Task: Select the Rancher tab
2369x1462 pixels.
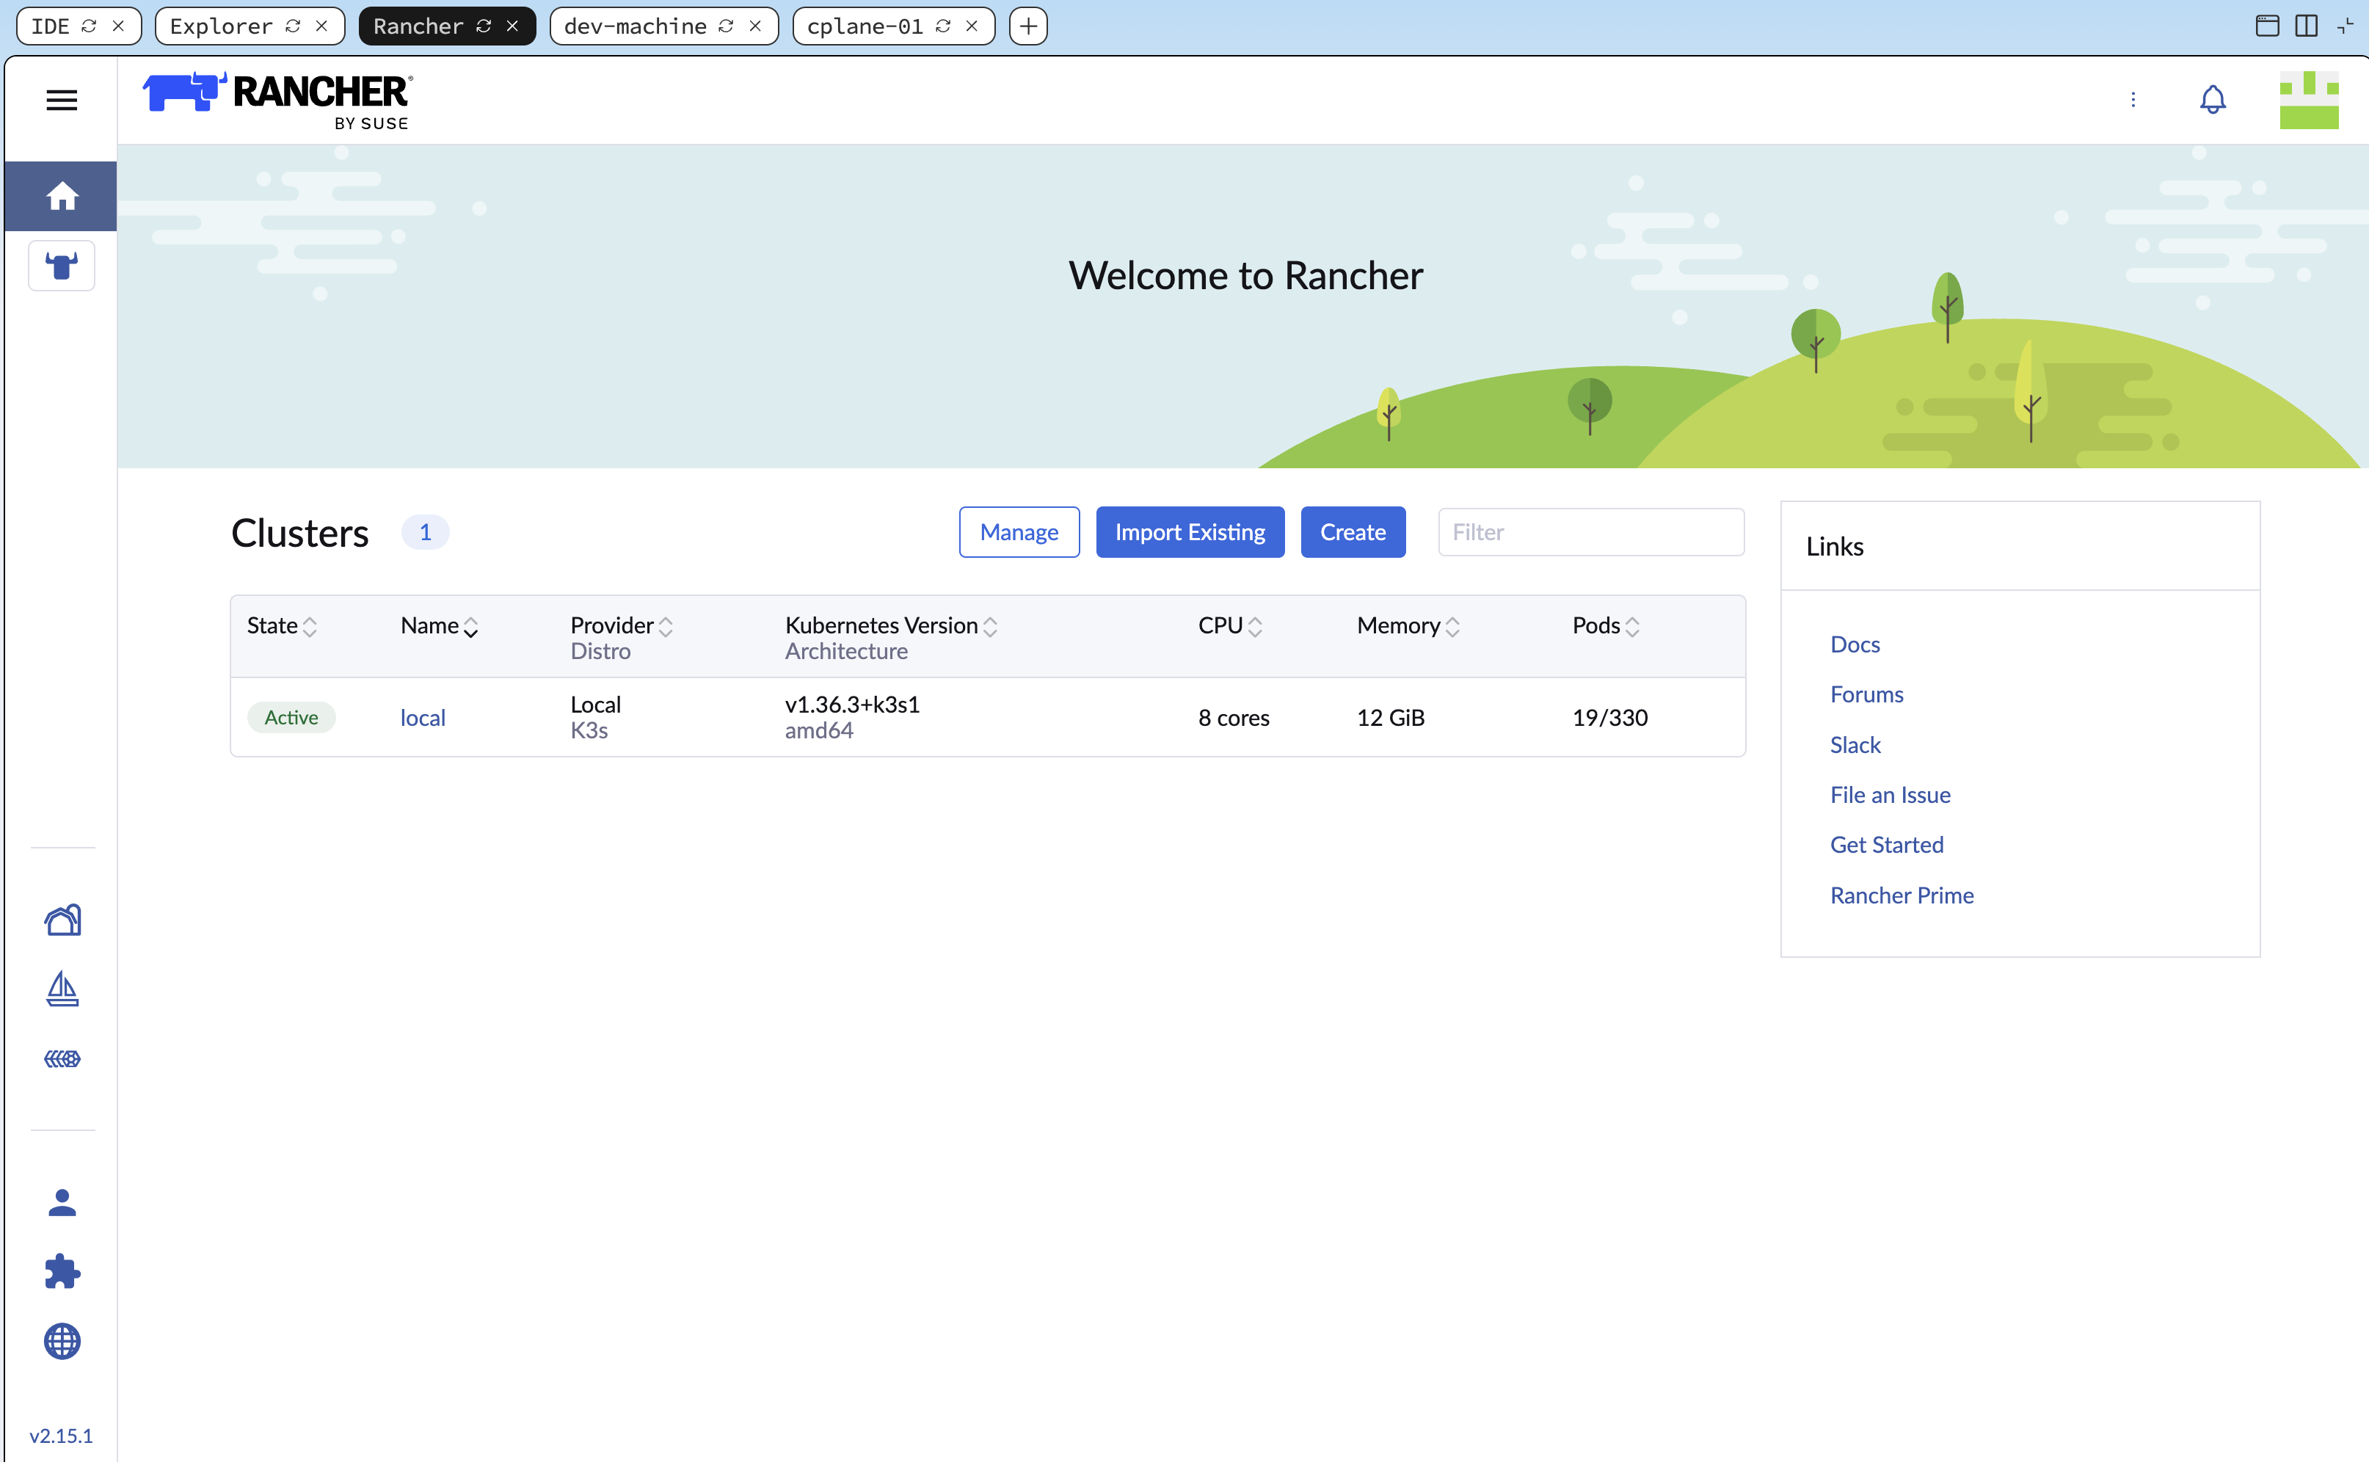Action: point(418,26)
